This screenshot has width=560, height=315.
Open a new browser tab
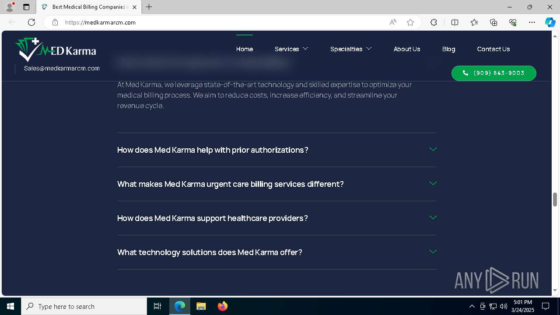[x=149, y=7]
